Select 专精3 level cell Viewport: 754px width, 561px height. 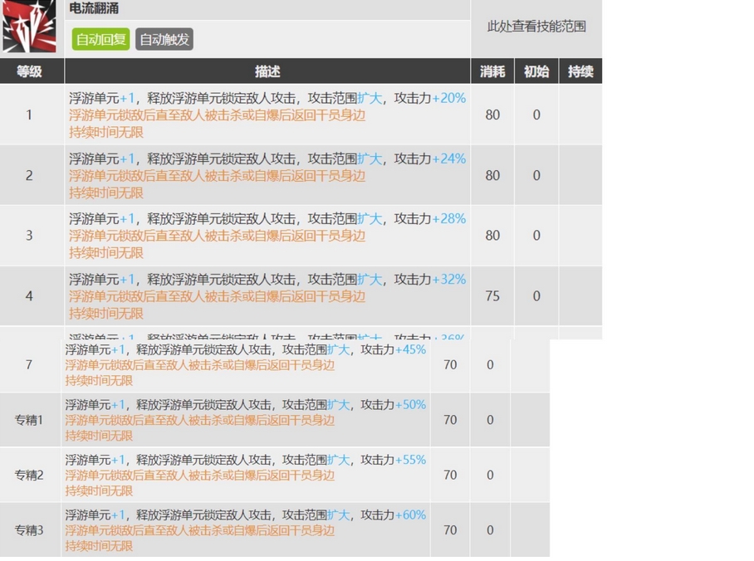pyautogui.click(x=29, y=530)
